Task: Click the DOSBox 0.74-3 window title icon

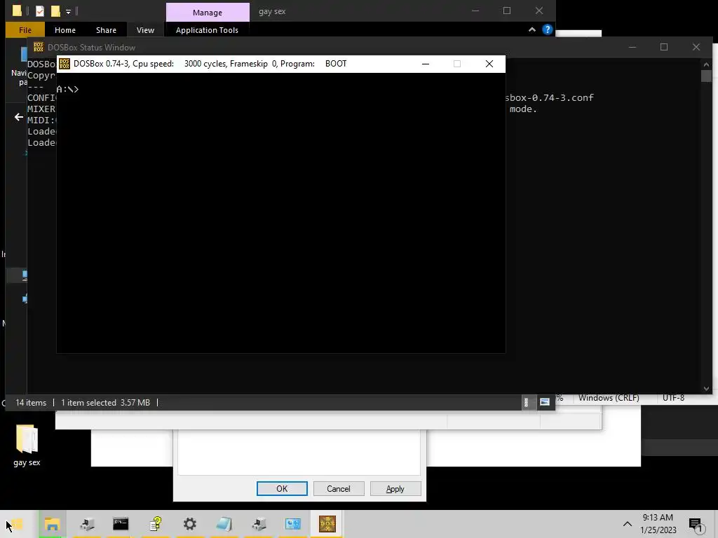Action: 65,64
